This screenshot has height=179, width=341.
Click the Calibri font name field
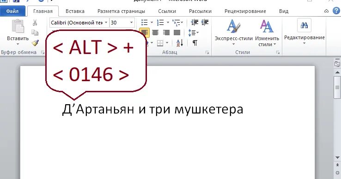point(77,23)
